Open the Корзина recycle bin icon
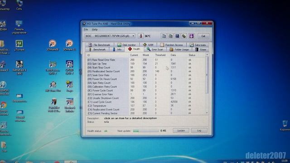290x163 pixels. 285,126
